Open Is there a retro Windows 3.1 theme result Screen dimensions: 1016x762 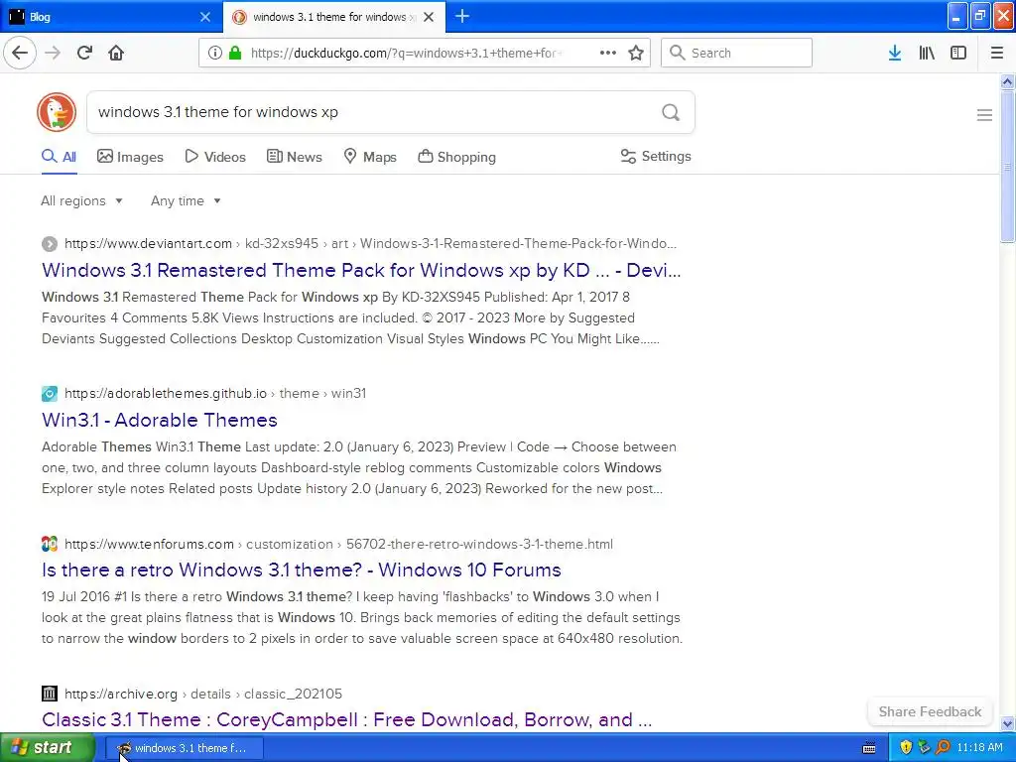point(302,570)
